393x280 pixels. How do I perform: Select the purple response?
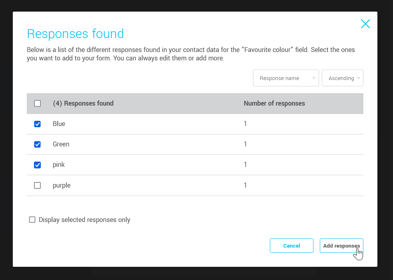click(37, 185)
